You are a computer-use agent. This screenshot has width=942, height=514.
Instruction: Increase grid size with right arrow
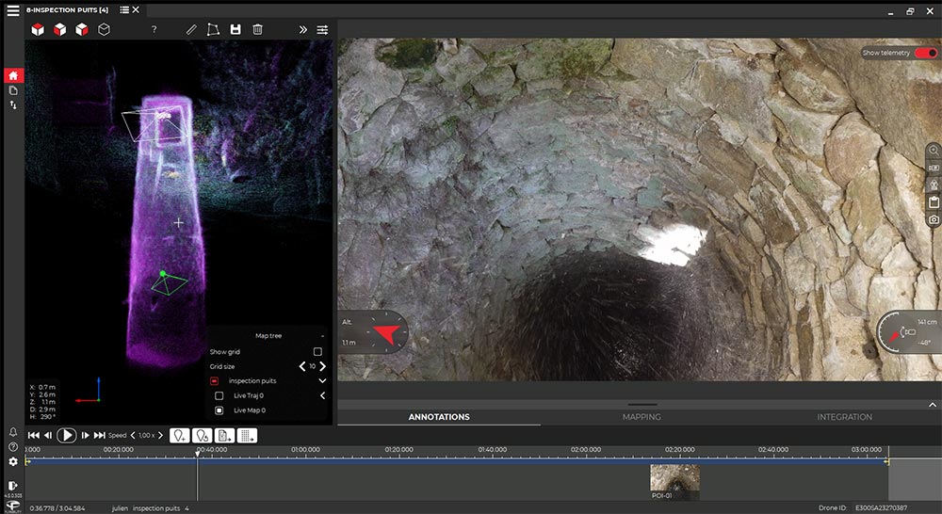point(323,366)
